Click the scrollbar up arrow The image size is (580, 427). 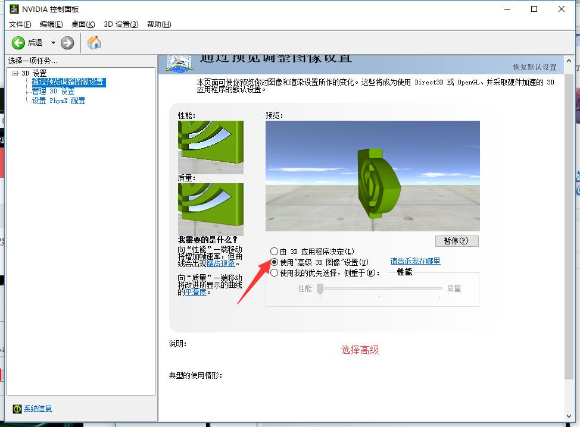pos(569,61)
